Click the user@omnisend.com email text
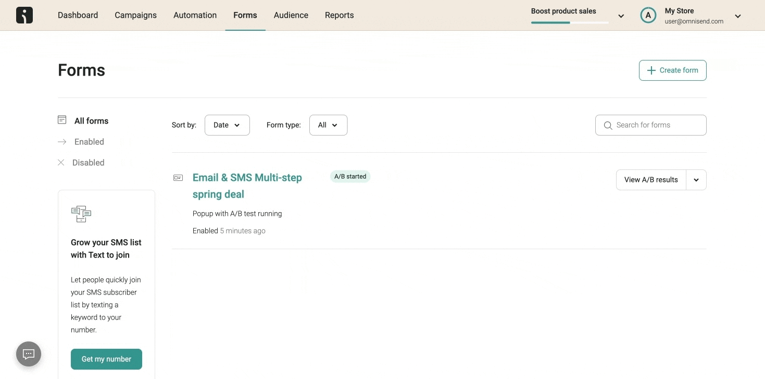 [x=694, y=21]
